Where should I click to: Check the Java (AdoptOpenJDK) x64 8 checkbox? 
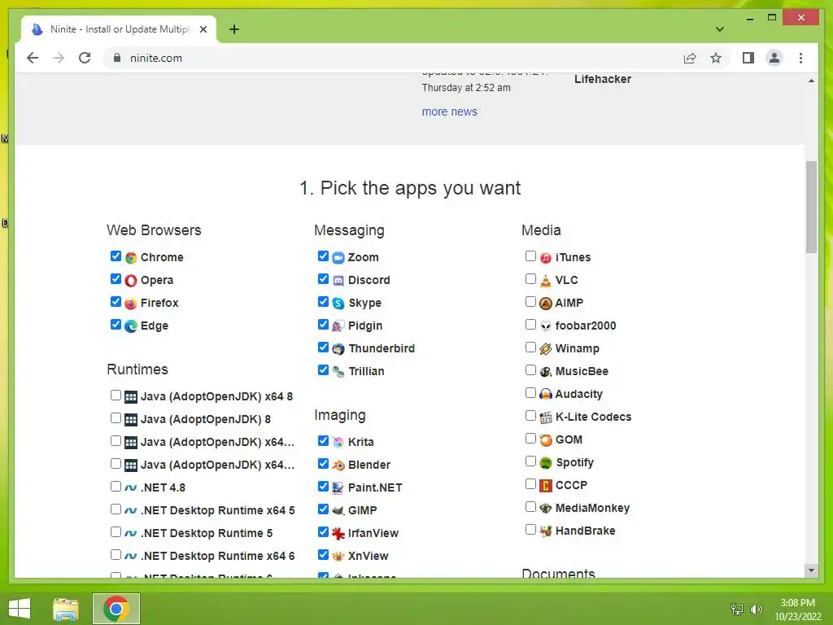click(116, 395)
